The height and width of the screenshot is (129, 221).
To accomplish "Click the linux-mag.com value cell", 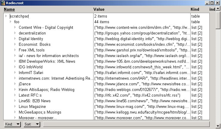I will [142, 106].
